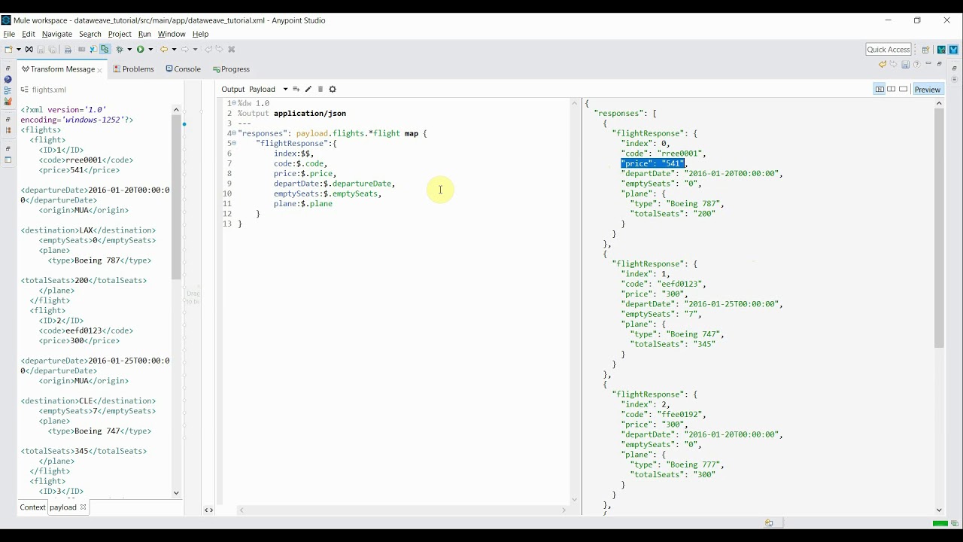Viewport: 963px width, 542px height.
Task: Open the Navigate menu
Action: pyautogui.click(x=57, y=34)
